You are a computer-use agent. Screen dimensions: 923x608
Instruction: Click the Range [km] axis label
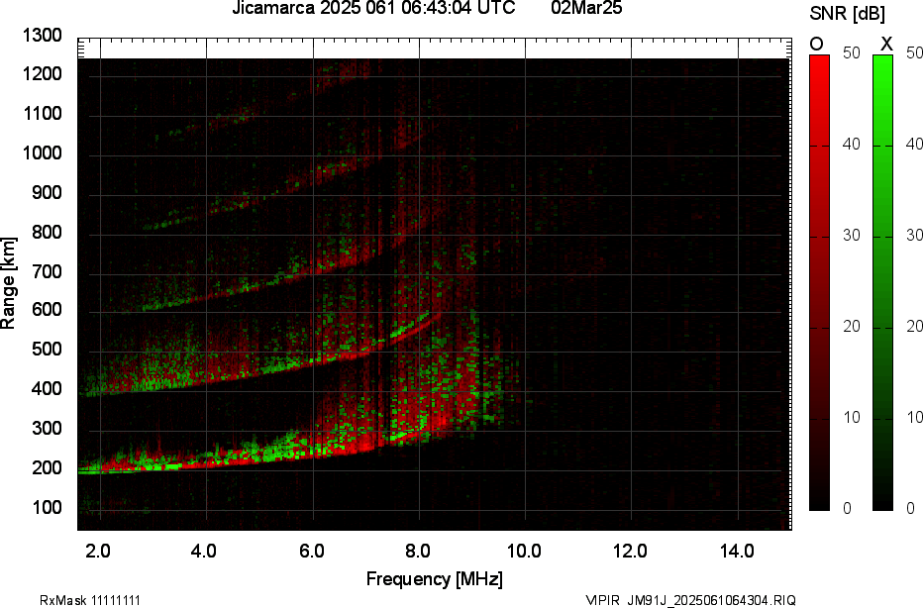(x=8, y=283)
